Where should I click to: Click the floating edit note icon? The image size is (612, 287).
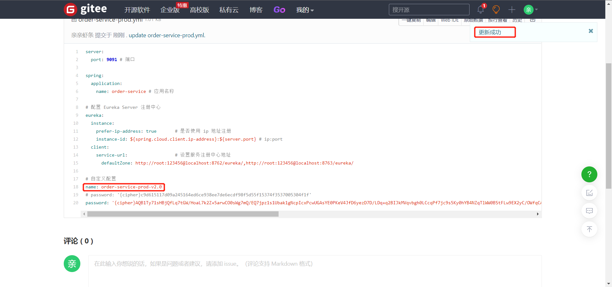coord(589,193)
